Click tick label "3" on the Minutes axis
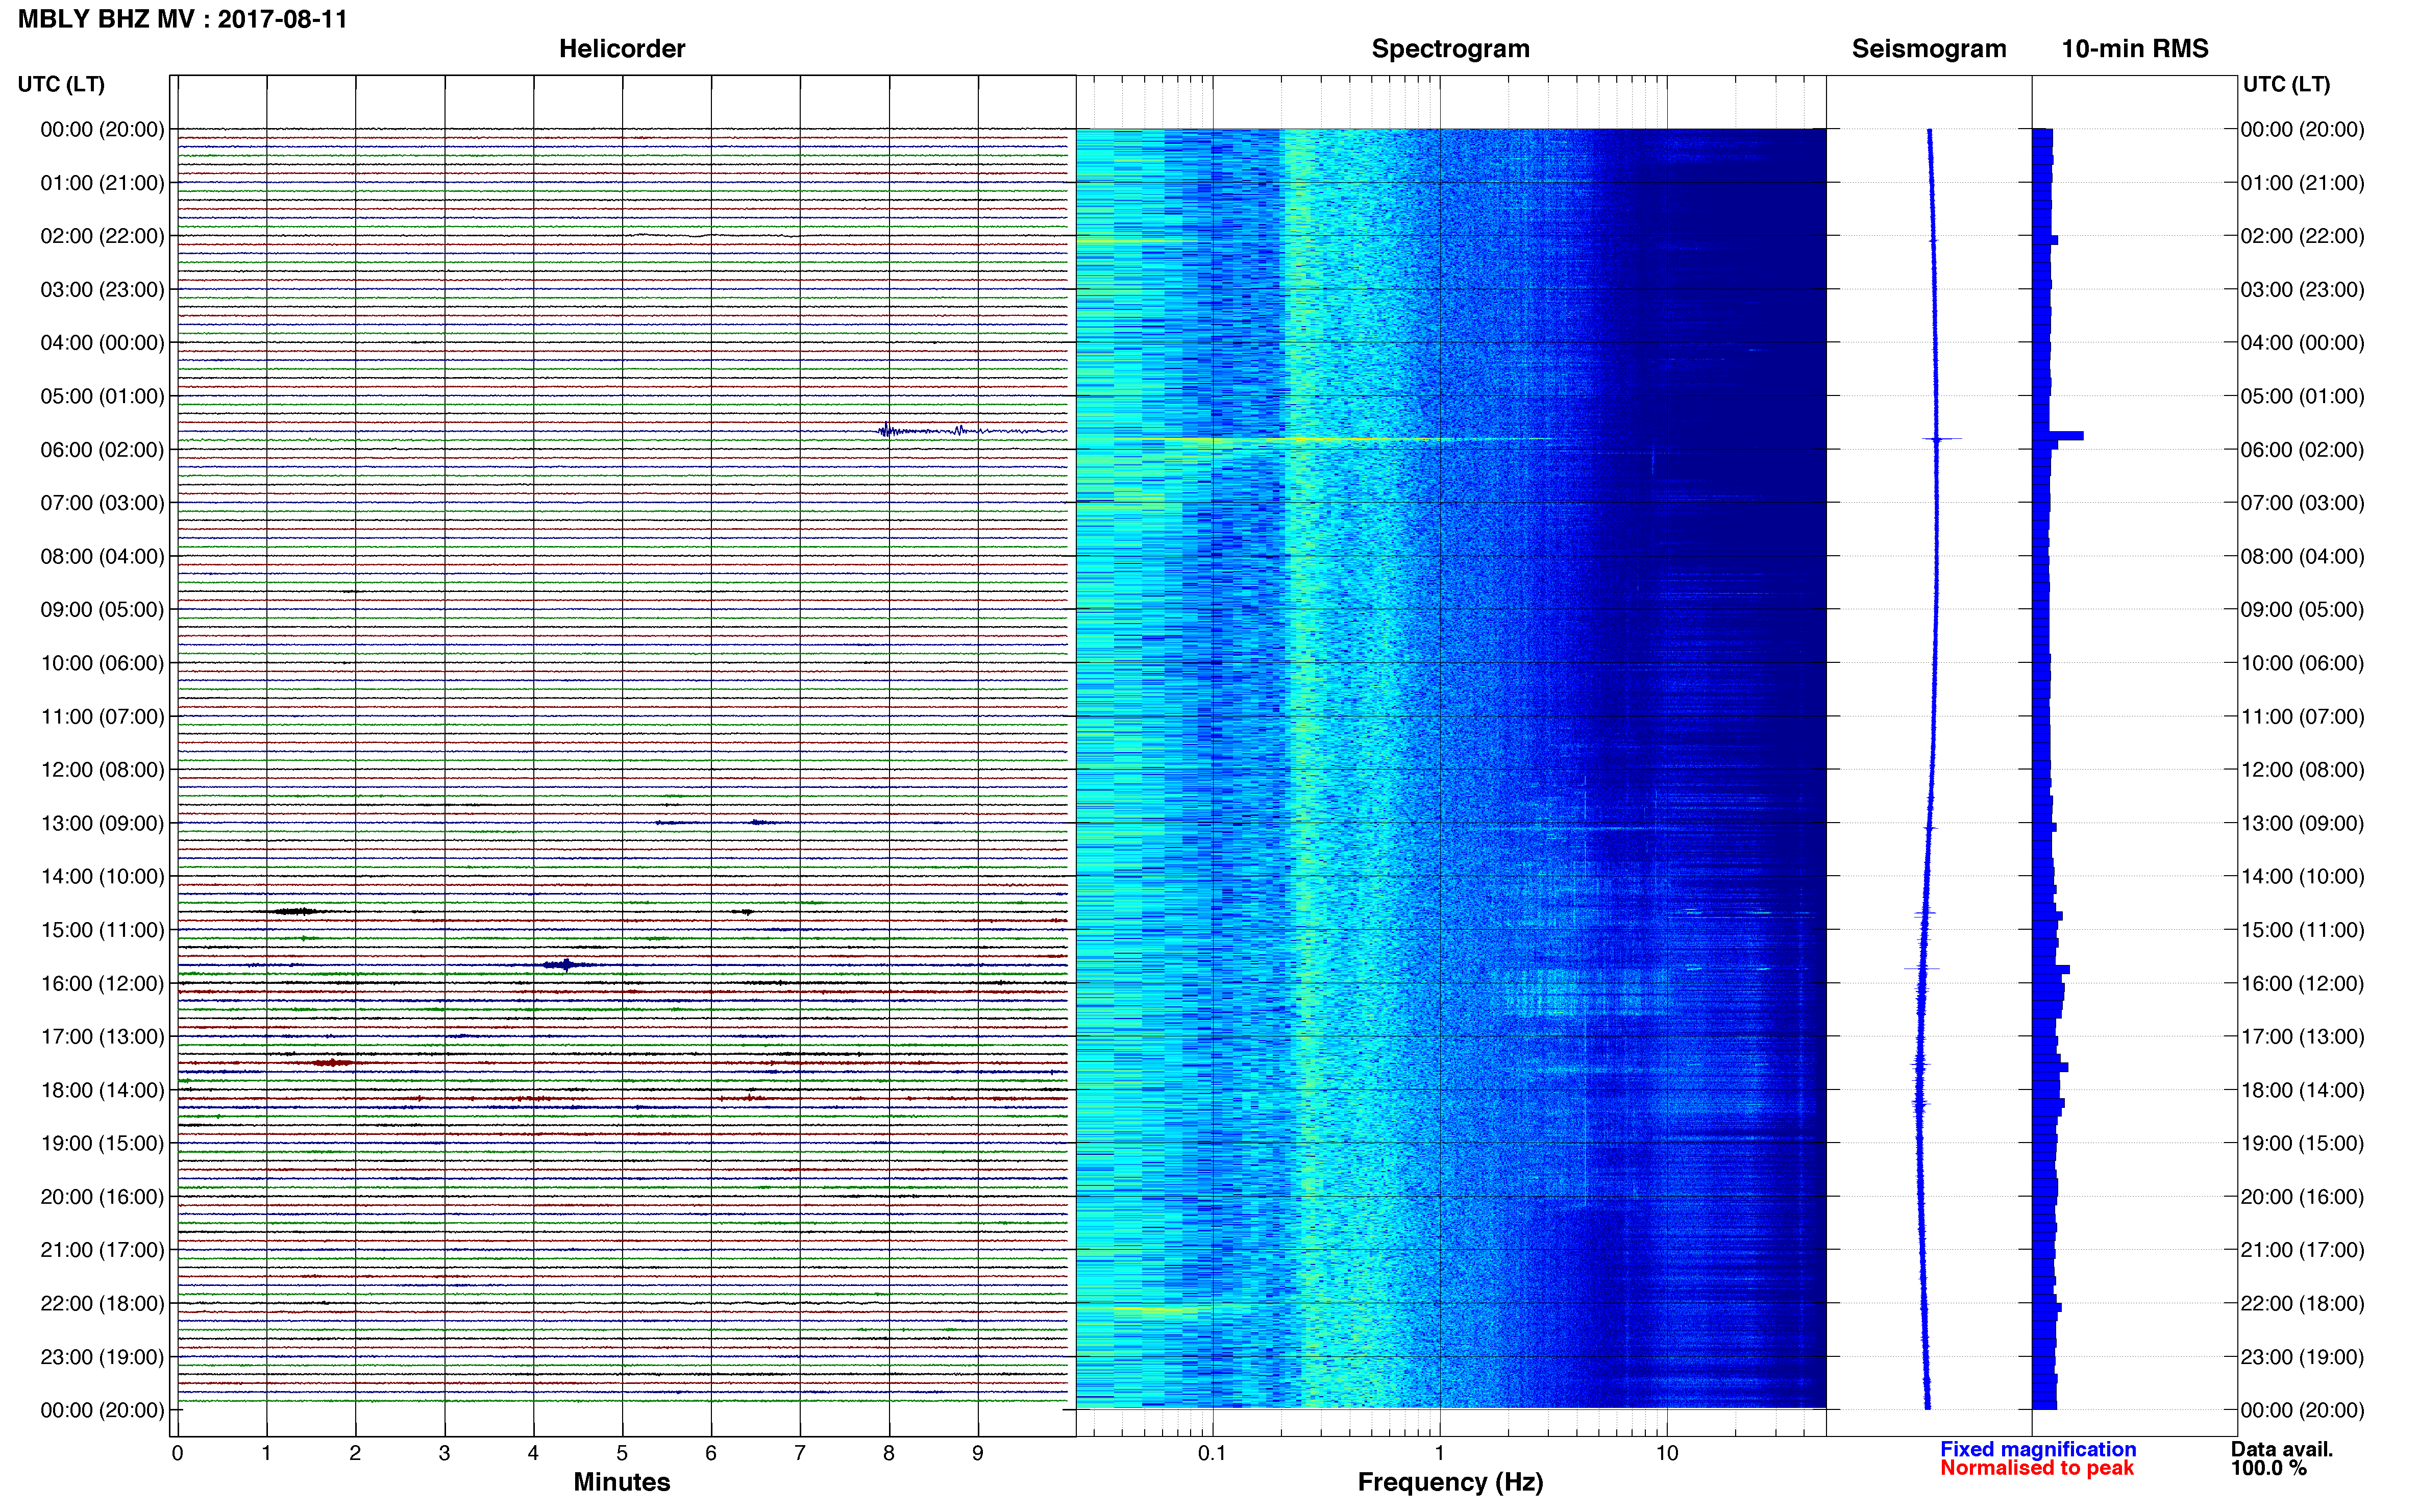The width and height of the screenshot is (2419, 1512). (444, 1453)
